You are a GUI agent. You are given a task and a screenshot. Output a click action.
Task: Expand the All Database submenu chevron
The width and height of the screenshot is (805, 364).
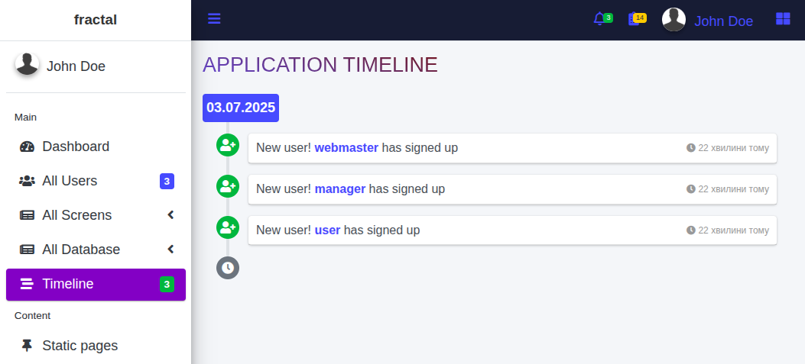(x=171, y=250)
